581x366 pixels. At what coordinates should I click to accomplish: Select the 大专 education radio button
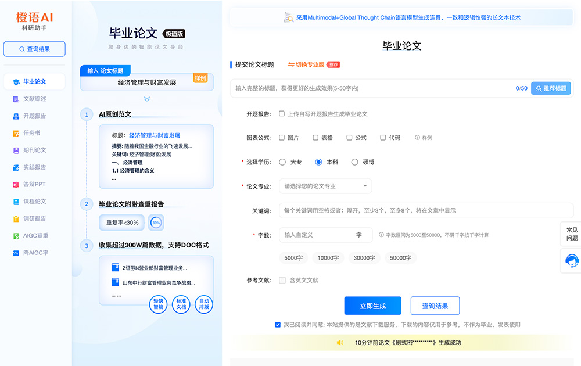tap(282, 162)
